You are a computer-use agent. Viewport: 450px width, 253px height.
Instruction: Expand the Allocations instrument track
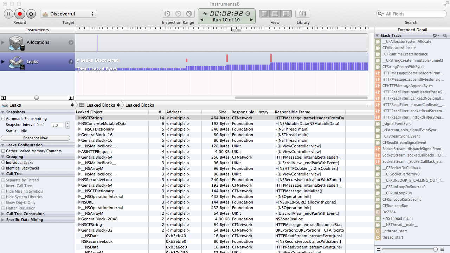(x=3, y=42)
